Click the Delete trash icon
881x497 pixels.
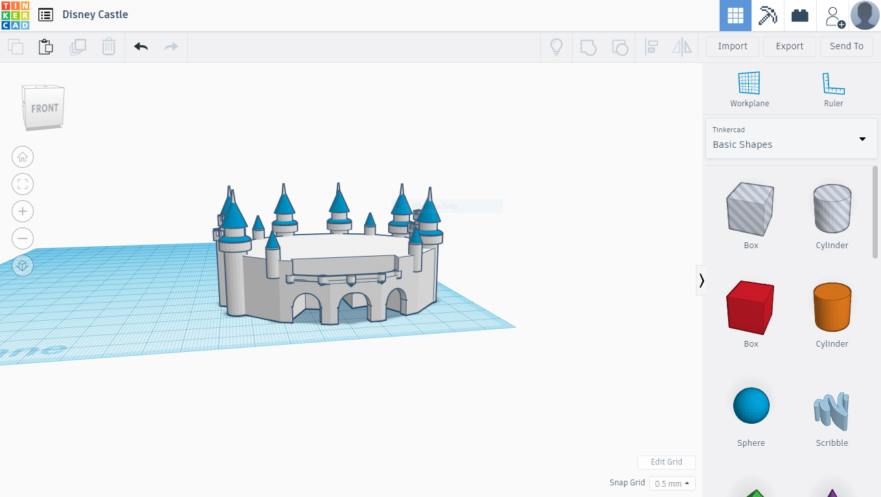109,47
